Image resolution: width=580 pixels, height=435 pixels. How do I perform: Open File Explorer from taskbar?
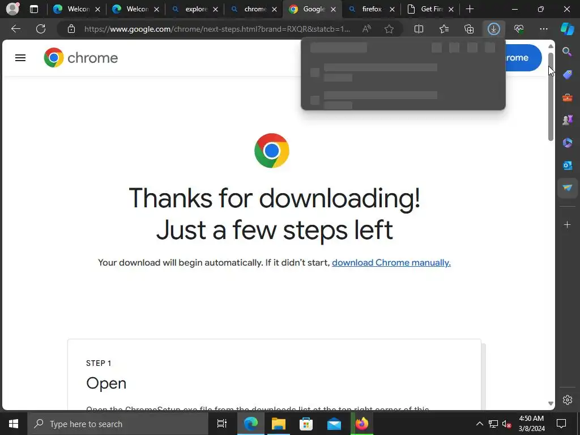[279, 424]
